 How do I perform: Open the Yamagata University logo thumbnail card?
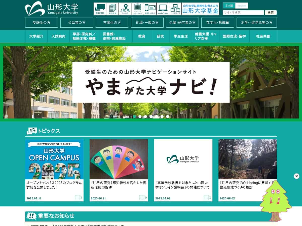click(x=183, y=159)
